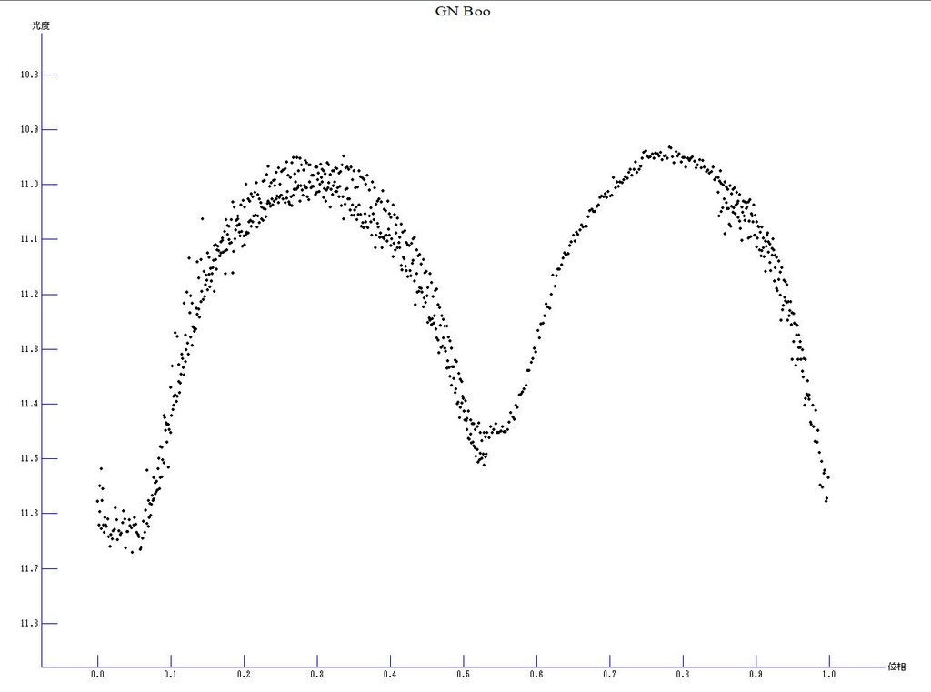Image resolution: width=931 pixels, height=692 pixels.
Task: Click the 0.2 phase tick label
Action: (244, 674)
